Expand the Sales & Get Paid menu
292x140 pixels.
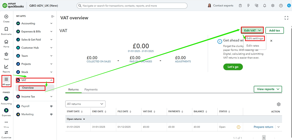(51, 40)
